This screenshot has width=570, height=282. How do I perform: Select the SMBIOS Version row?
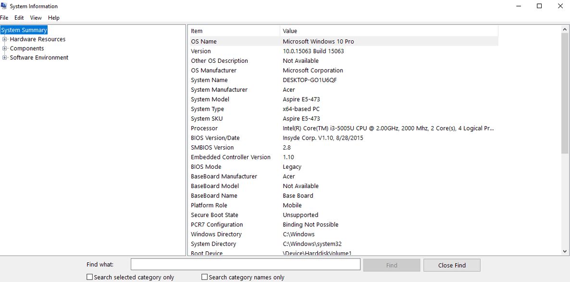click(x=344, y=147)
